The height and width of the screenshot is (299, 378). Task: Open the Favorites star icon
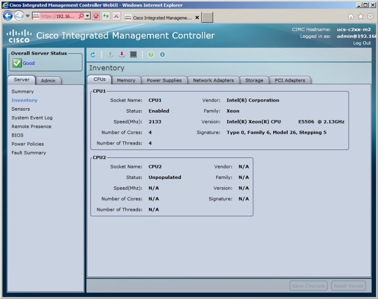[361, 16]
